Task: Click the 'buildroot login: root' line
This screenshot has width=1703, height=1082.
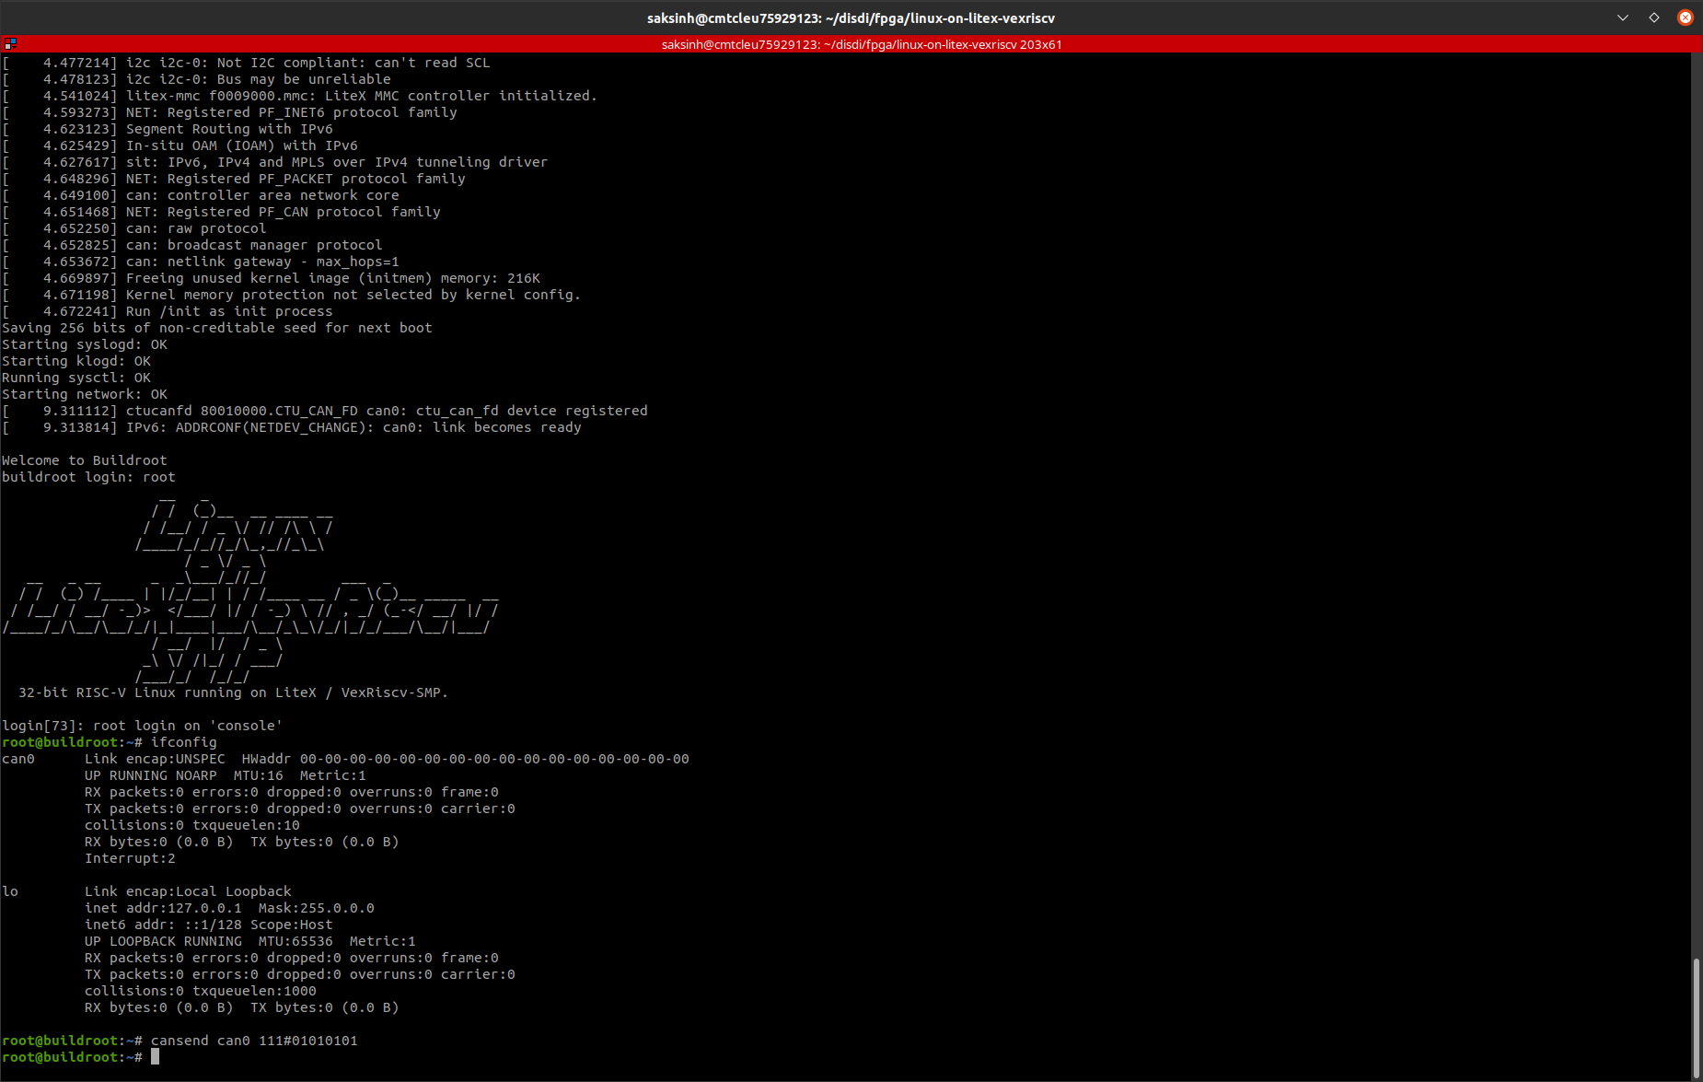Action: tap(88, 477)
